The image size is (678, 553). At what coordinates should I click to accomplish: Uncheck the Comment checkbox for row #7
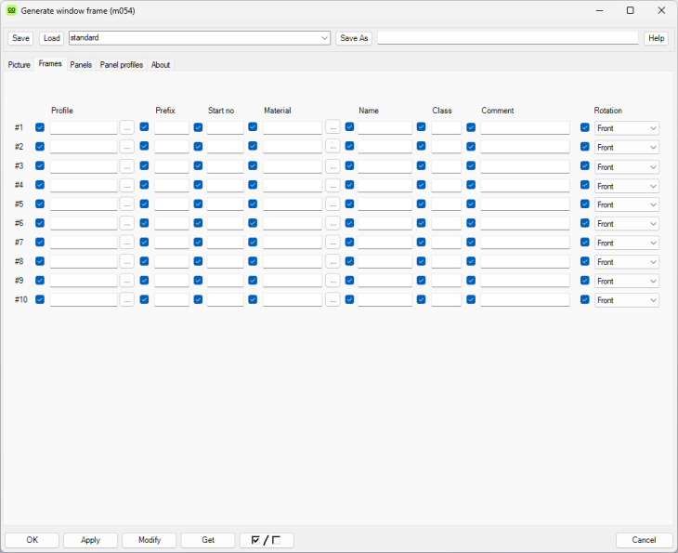(471, 243)
